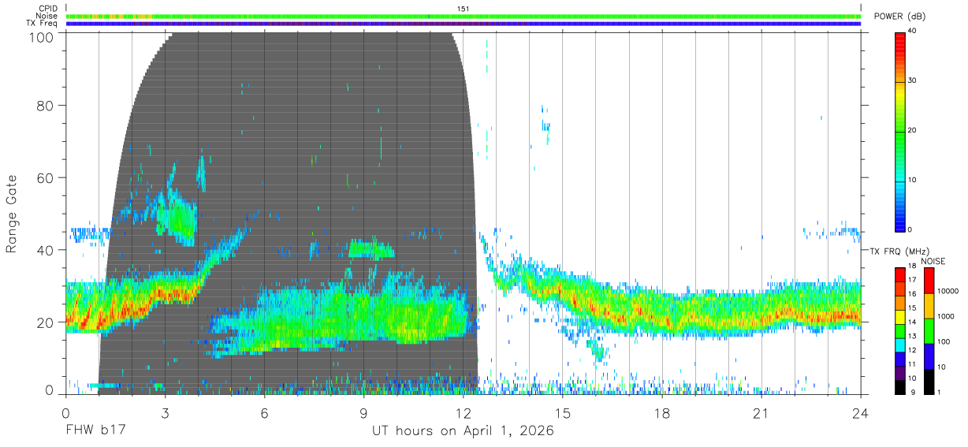Click the '40' label on the POWER scale
968x447 pixels.
pyautogui.click(x=912, y=32)
